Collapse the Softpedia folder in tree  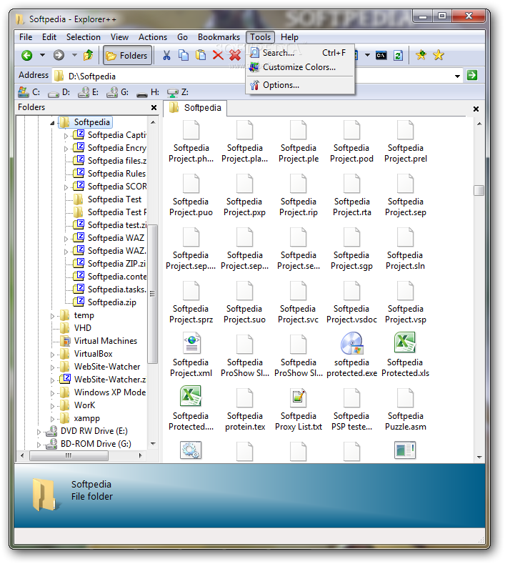(x=52, y=123)
